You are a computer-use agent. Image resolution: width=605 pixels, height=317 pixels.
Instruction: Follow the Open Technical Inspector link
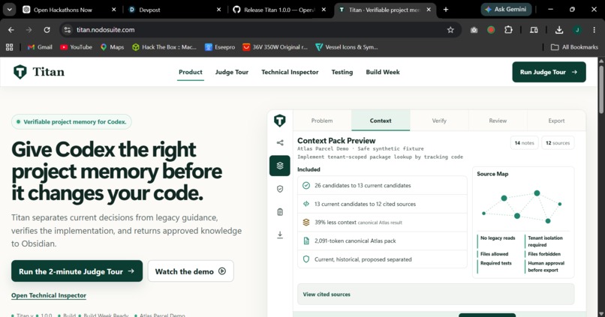point(49,295)
